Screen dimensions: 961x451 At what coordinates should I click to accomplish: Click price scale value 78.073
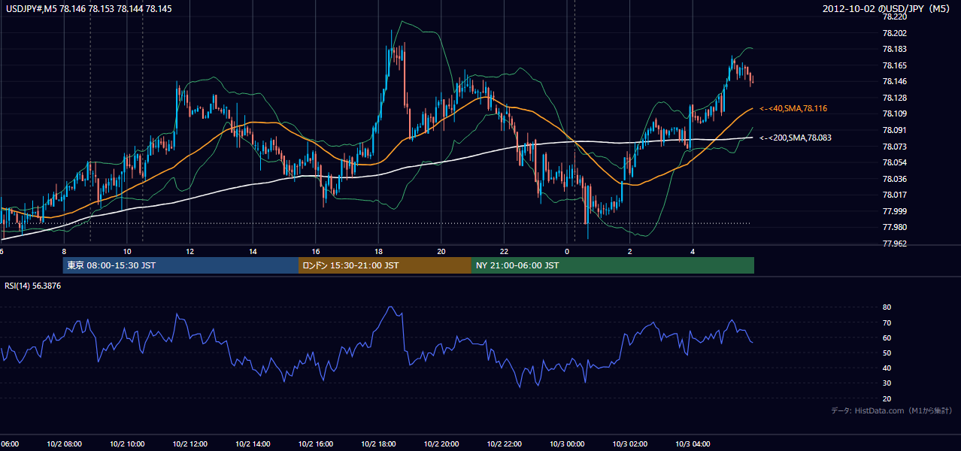click(x=894, y=147)
